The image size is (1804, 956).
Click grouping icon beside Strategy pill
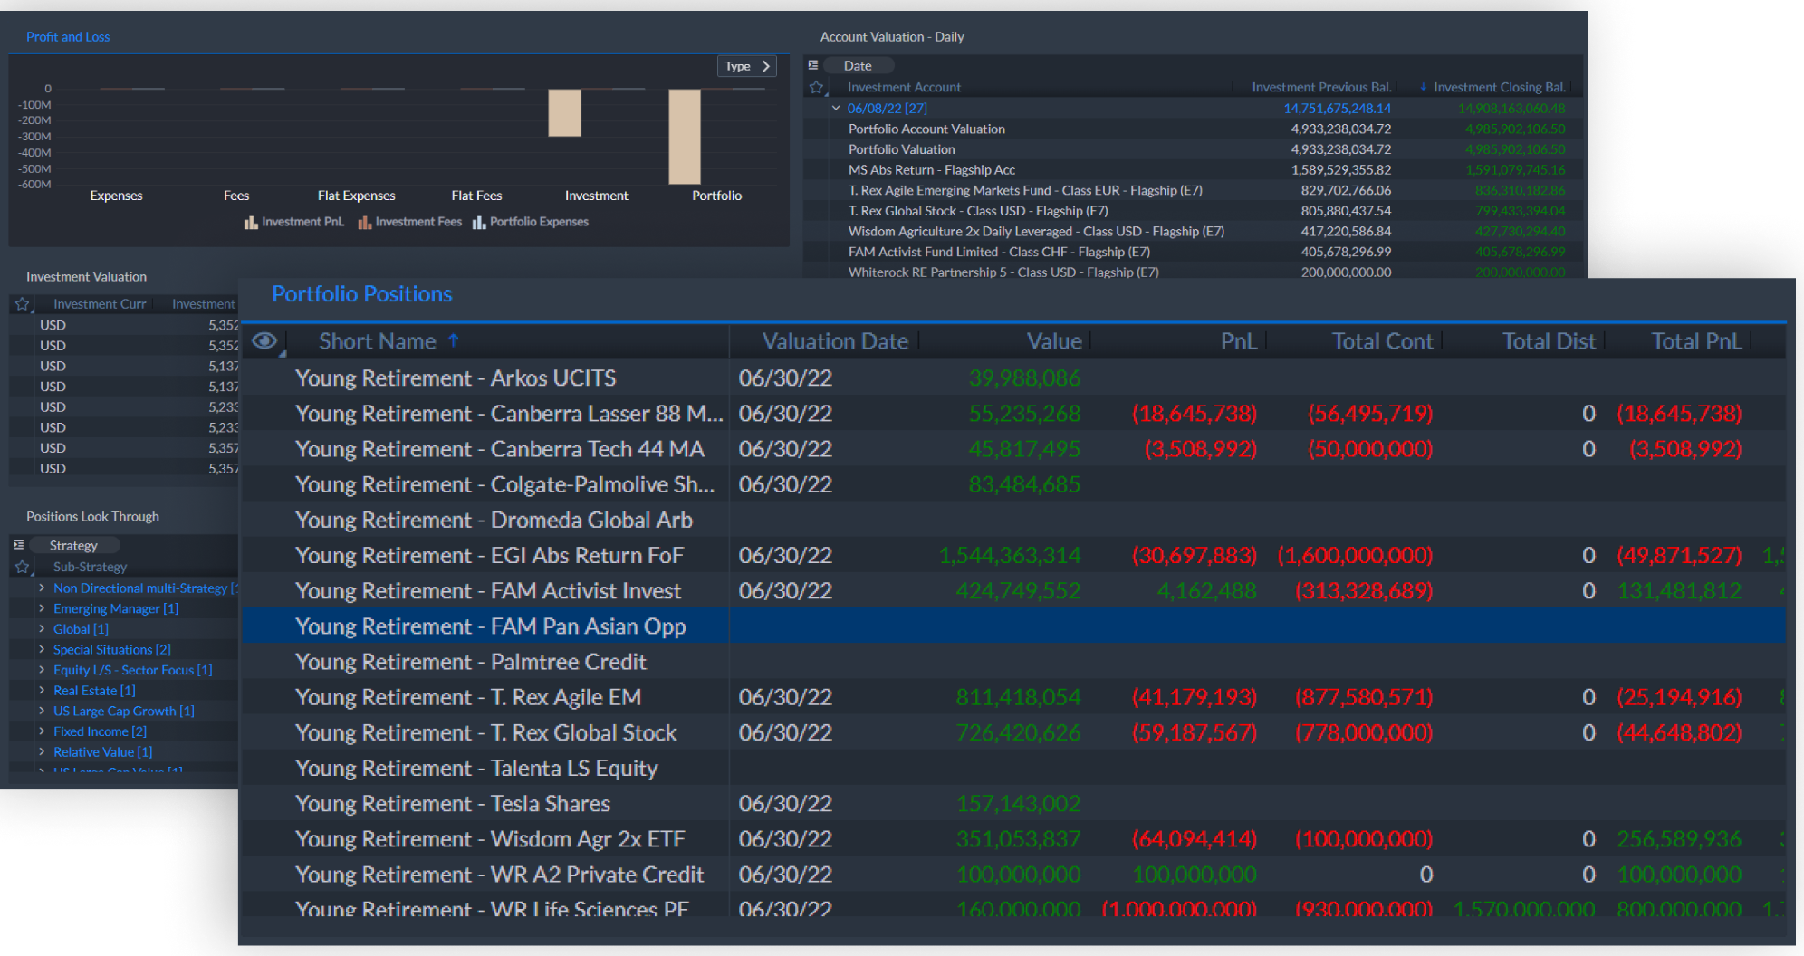(x=19, y=545)
